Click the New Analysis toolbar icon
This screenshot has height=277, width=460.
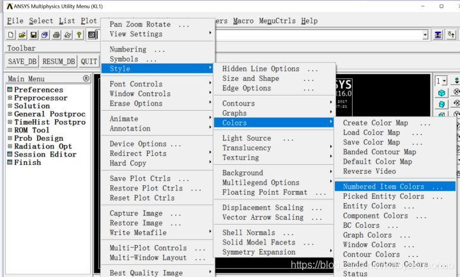[11, 35]
